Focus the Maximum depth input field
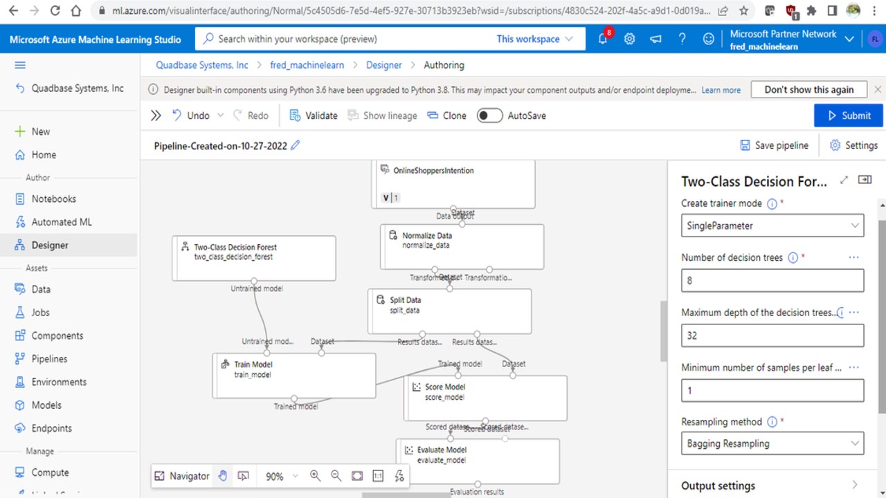The image size is (886, 498). [x=772, y=335]
